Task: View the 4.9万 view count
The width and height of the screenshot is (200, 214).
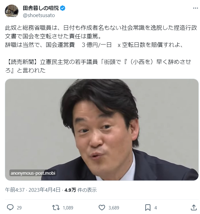Action: (x=81, y=190)
